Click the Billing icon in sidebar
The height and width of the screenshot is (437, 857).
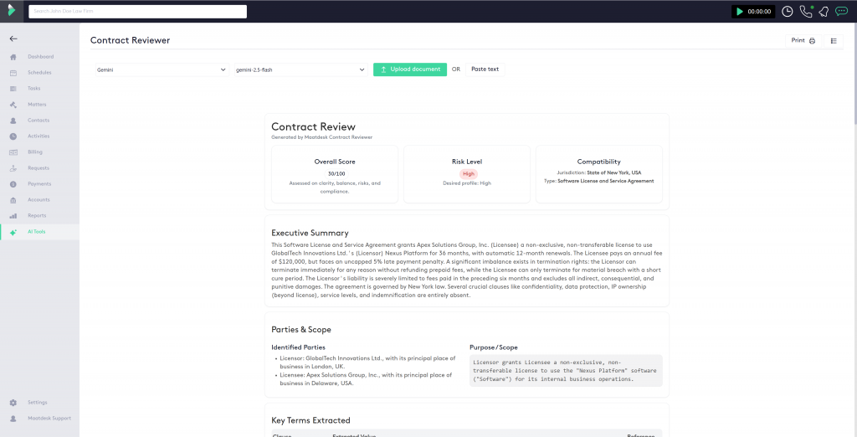(x=13, y=152)
